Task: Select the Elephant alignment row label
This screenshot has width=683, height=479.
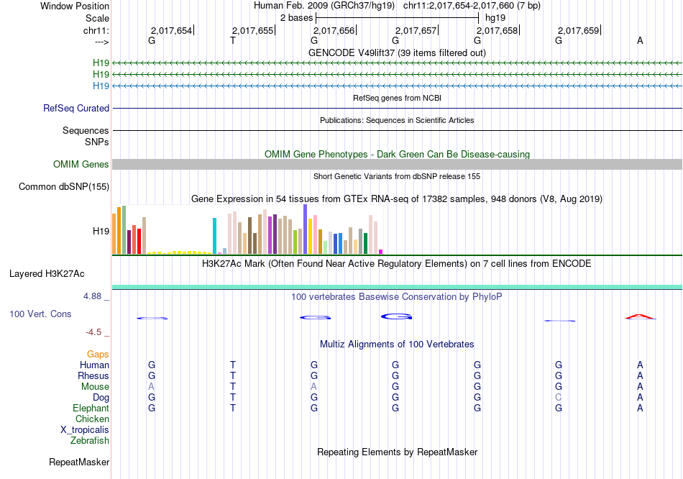Action: coord(91,408)
